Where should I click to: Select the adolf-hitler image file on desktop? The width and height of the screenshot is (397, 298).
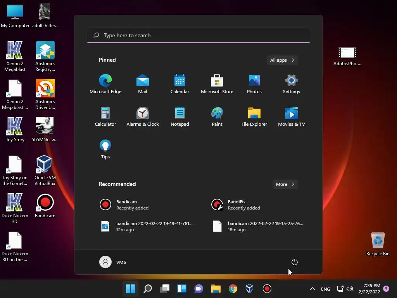point(45,15)
